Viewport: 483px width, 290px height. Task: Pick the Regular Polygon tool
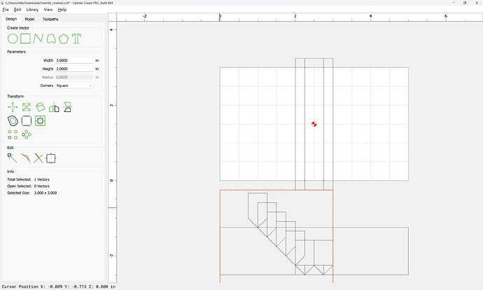[x=64, y=38]
